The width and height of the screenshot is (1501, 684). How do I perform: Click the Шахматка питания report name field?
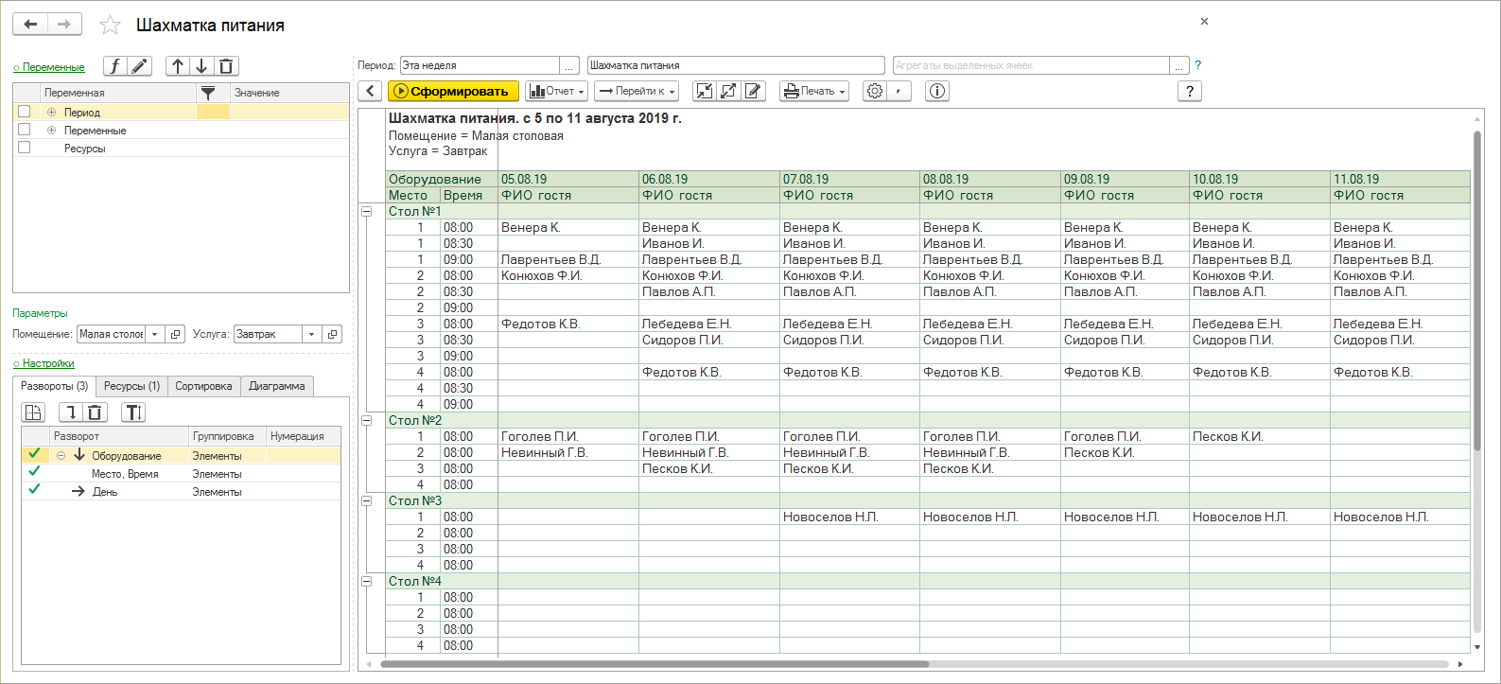[x=736, y=65]
